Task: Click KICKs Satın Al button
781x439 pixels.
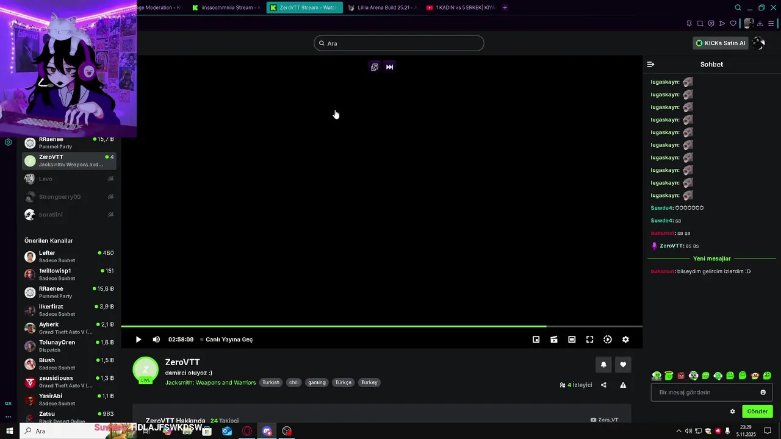Action: pos(721,43)
